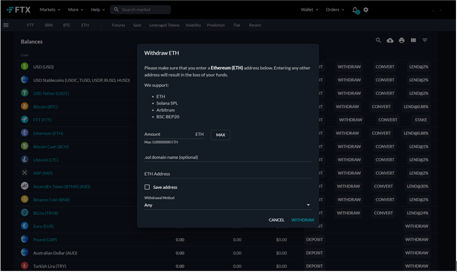Click the ETH Address field
457x272 pixels.
point(228,174)
